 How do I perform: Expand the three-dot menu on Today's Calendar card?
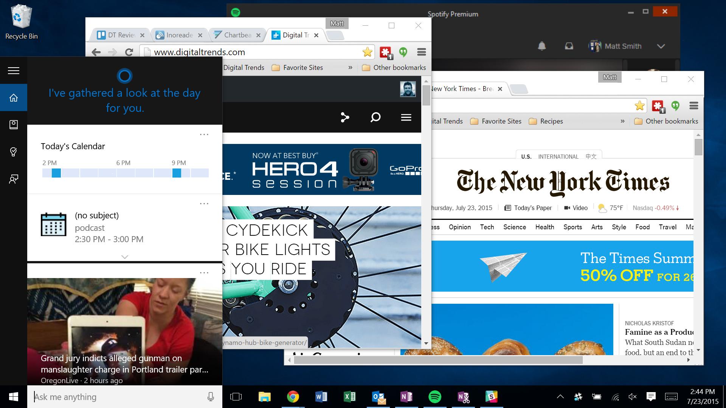tap(205, 134)
